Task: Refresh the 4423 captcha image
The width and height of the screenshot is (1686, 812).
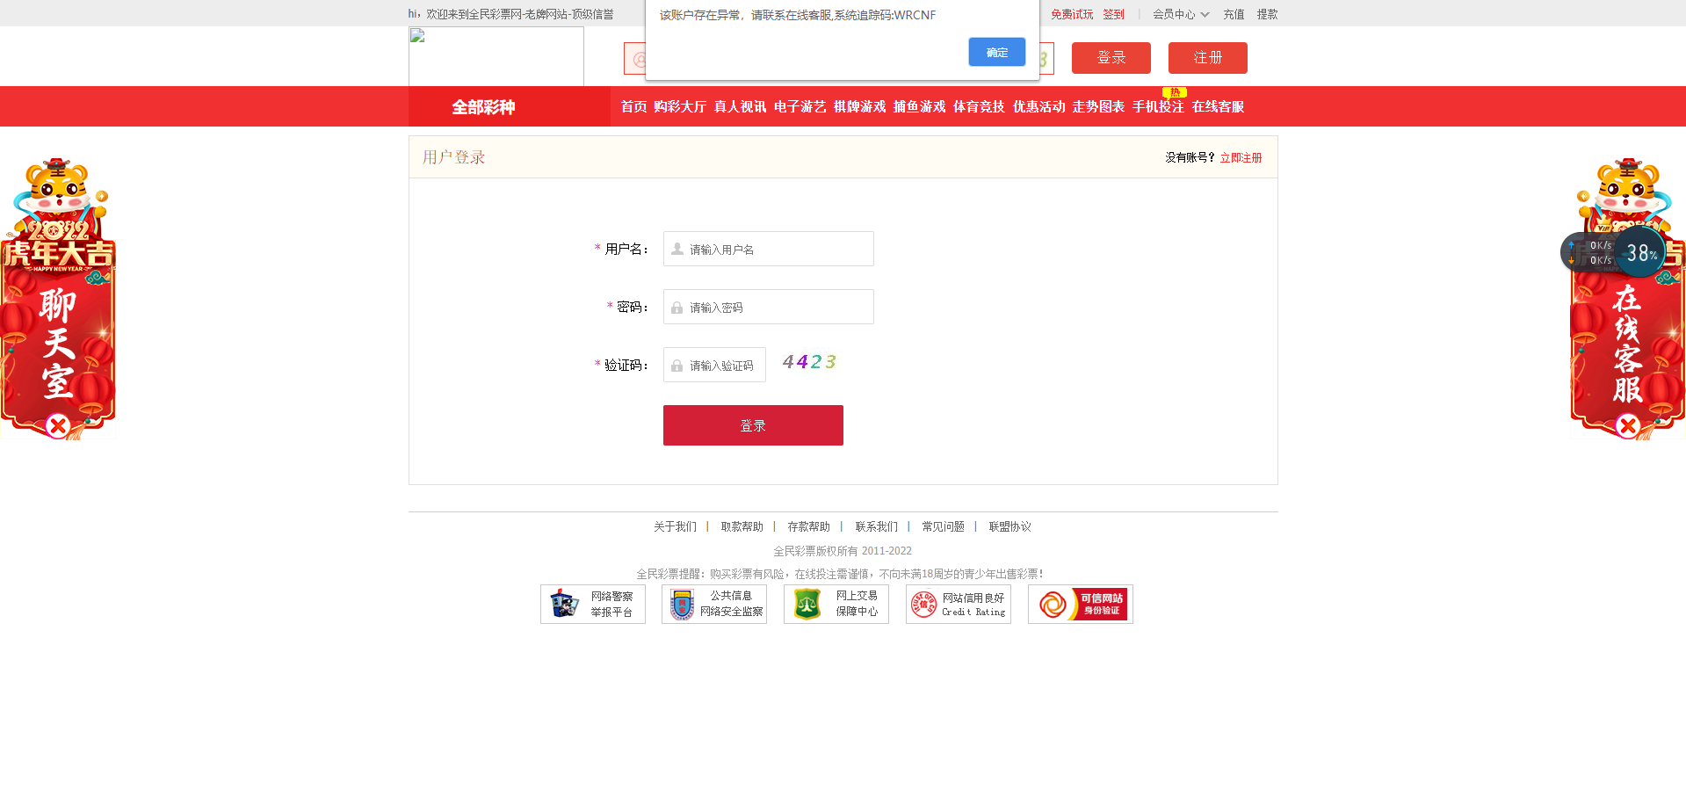Action: tap(809, 362)
